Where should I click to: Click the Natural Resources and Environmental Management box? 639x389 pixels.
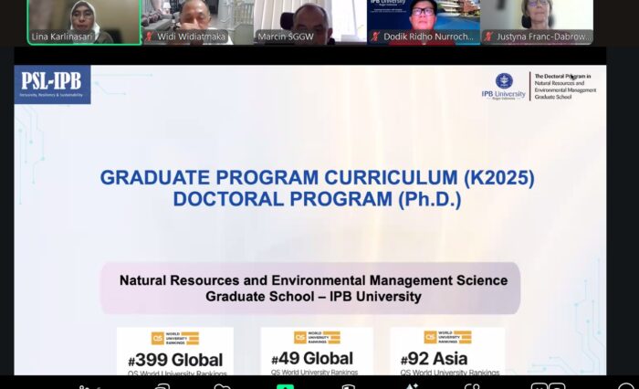pyautogui.click(x=313, y=288)
